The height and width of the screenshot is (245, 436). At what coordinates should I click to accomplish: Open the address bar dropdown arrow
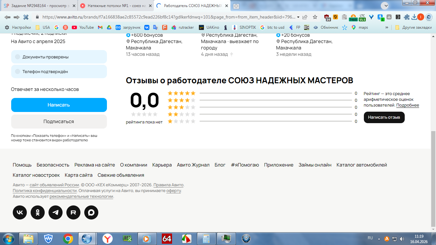point(298,17)
